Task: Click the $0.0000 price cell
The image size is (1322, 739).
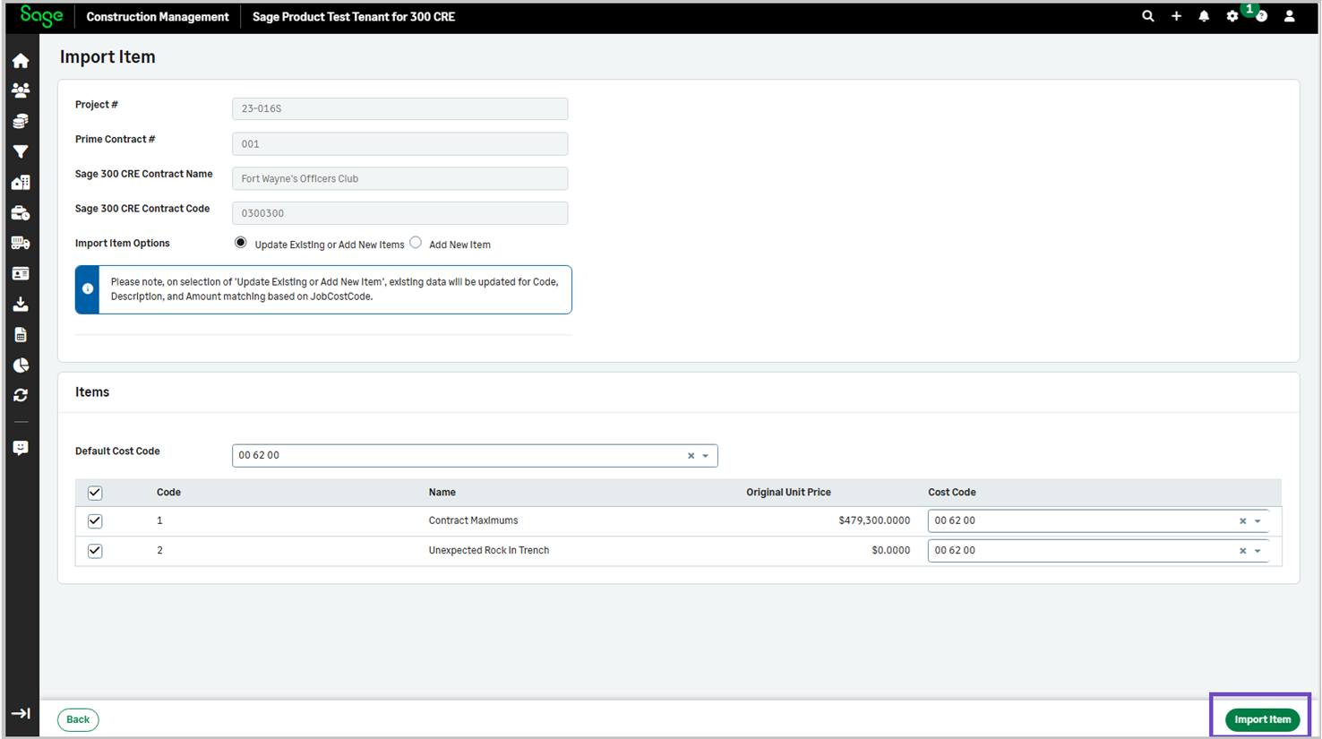Action: pos(890,551)
